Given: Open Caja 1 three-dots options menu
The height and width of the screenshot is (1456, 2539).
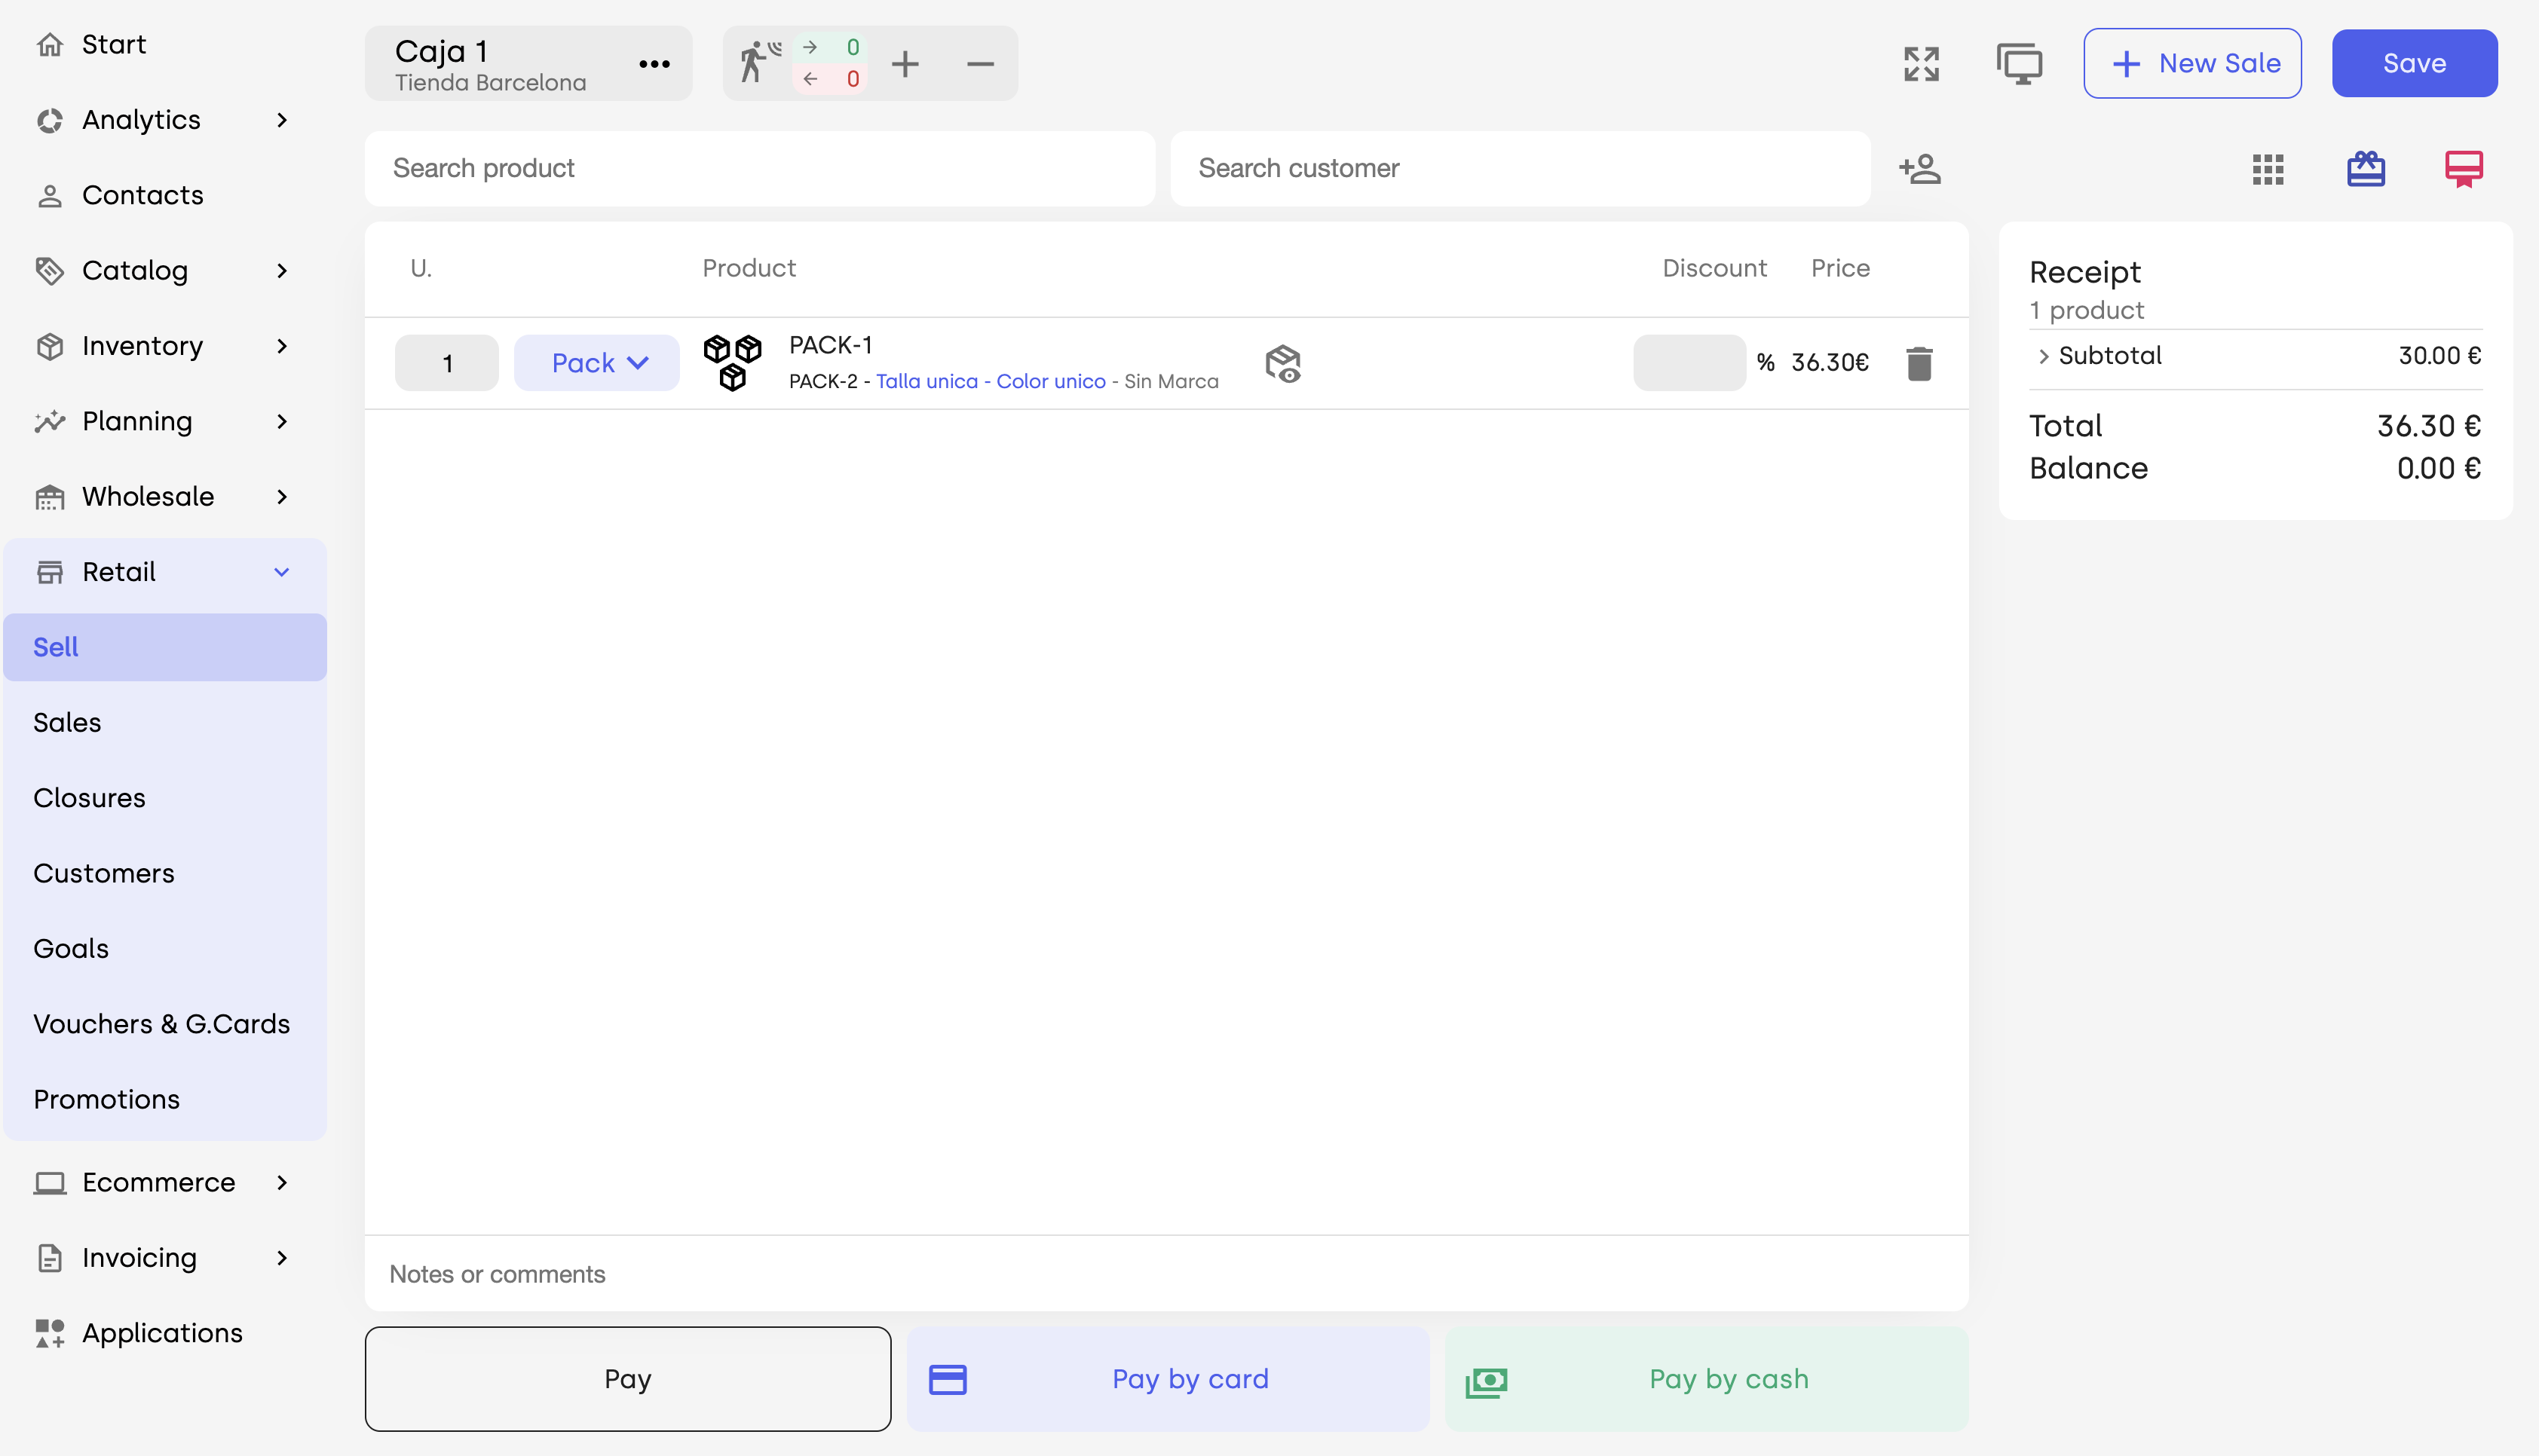Looking at the screenshot, I should click(654, 64).
